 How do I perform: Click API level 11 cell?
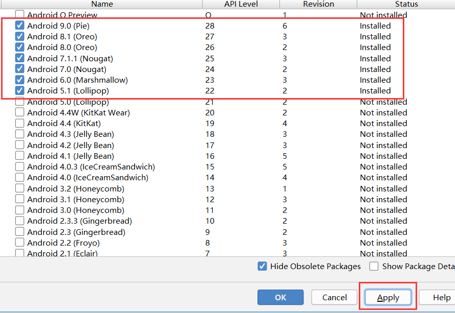[x=209, y=210]
